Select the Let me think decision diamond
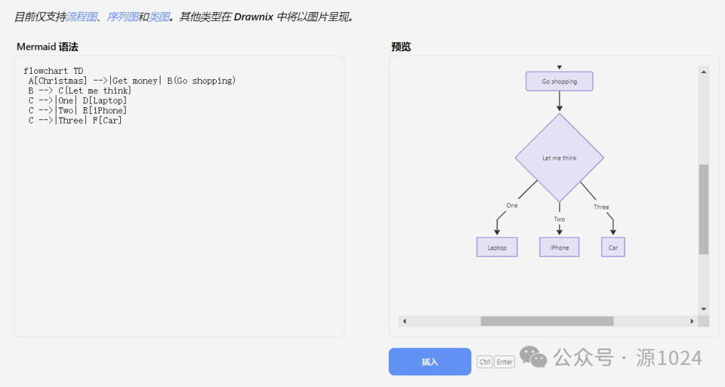This screenshot has width=725, height=387. [559, 158]
